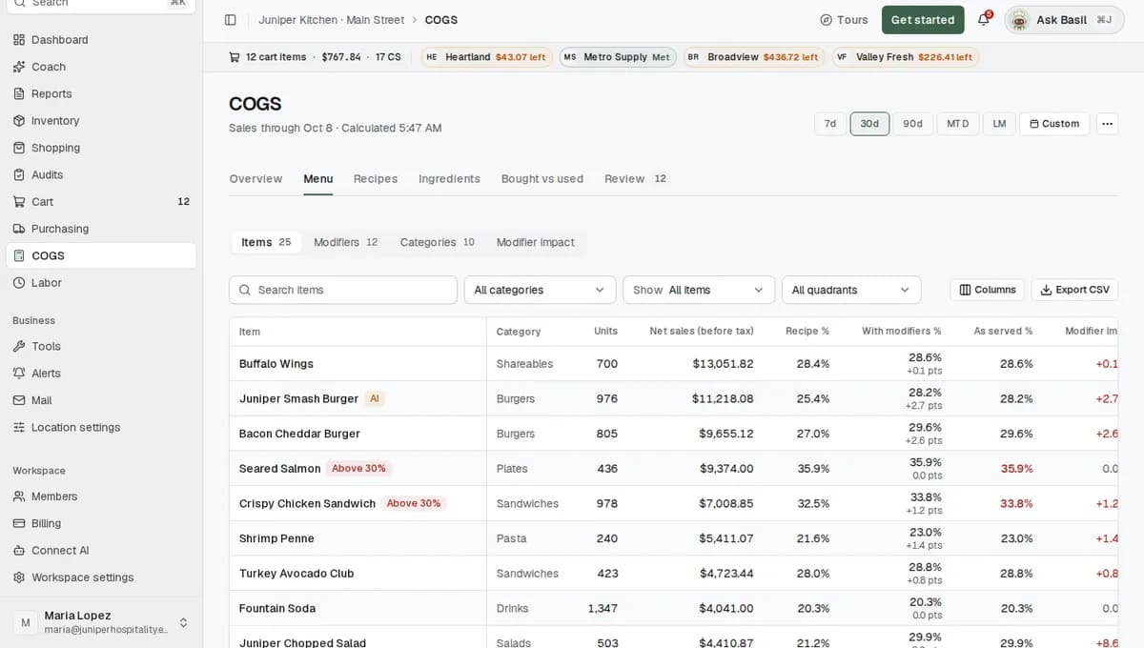
Task: Open the Fountain Soda row
Action: click(673, 608)
